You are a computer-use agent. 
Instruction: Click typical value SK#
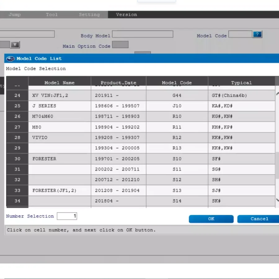216,201
